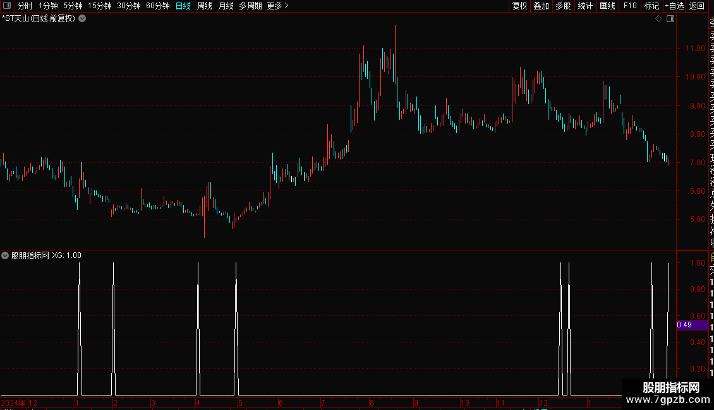Image resolution: width=714 pixels, height=410 pixels.
Task: Click month 4 on the time axis
Action: [x=198, y=402]
